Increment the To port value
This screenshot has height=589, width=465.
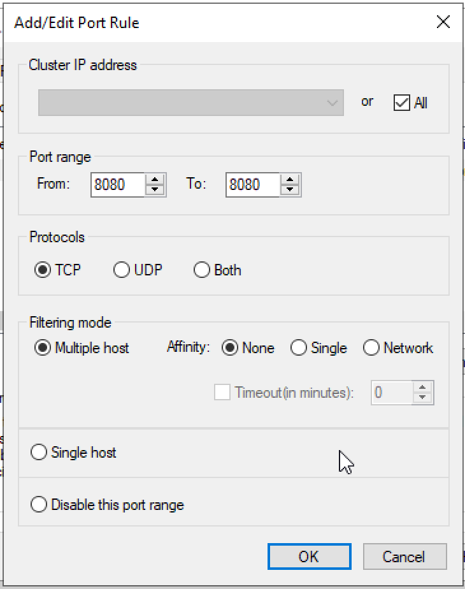coord(290,180)
